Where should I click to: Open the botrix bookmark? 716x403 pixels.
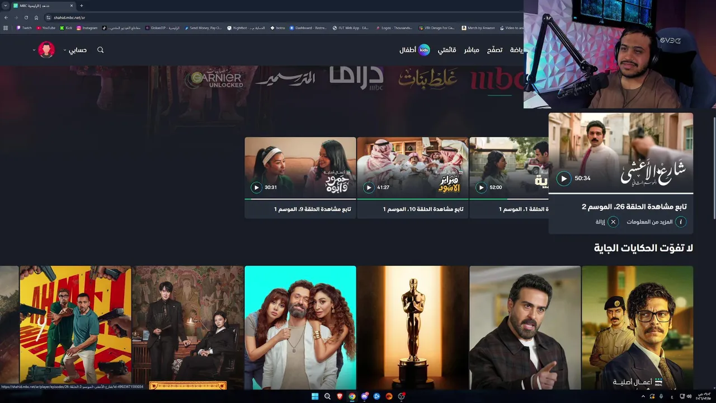(x=277, y=27)
